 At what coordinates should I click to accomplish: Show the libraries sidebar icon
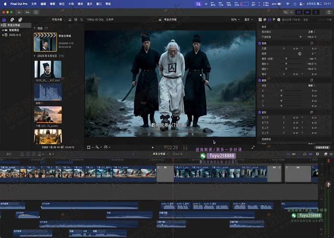point(4,20)
